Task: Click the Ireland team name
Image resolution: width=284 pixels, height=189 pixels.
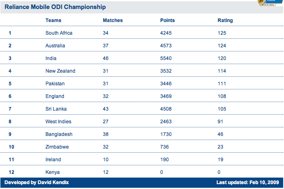Action: click(53, 160)
